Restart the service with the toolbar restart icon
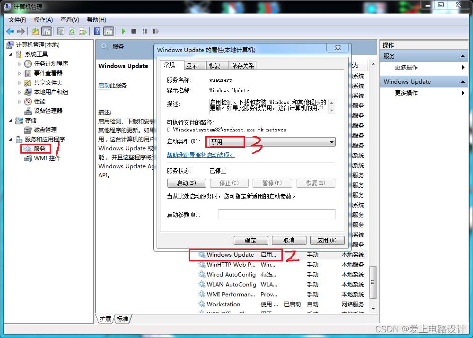 pyautogui.click(x=156, y=31)
